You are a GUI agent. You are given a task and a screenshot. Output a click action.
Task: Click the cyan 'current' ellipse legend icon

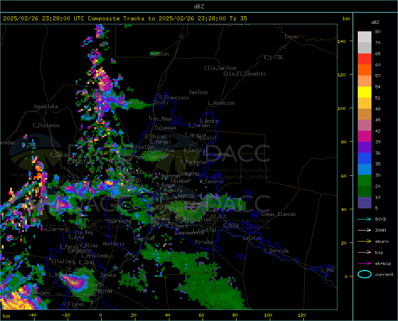364,274
